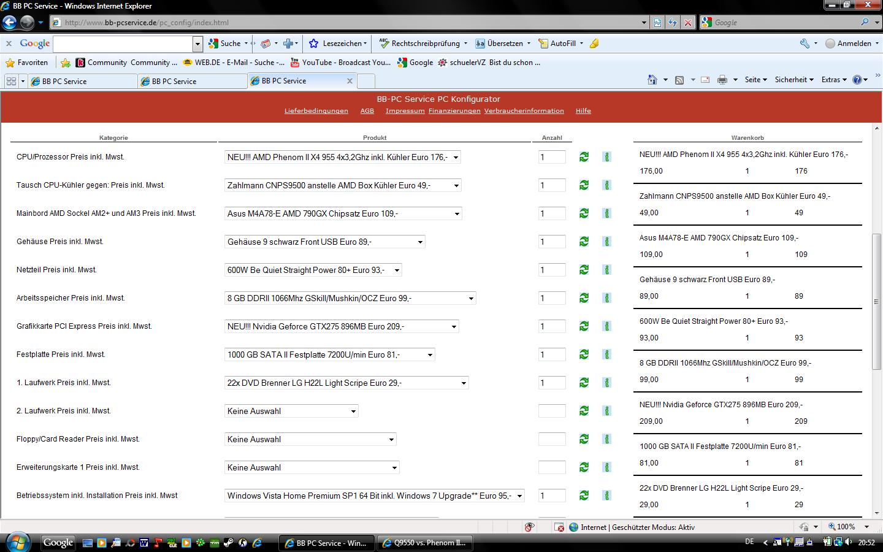Open Q9550 vs. Phenom taskbar window

[424, 543]
